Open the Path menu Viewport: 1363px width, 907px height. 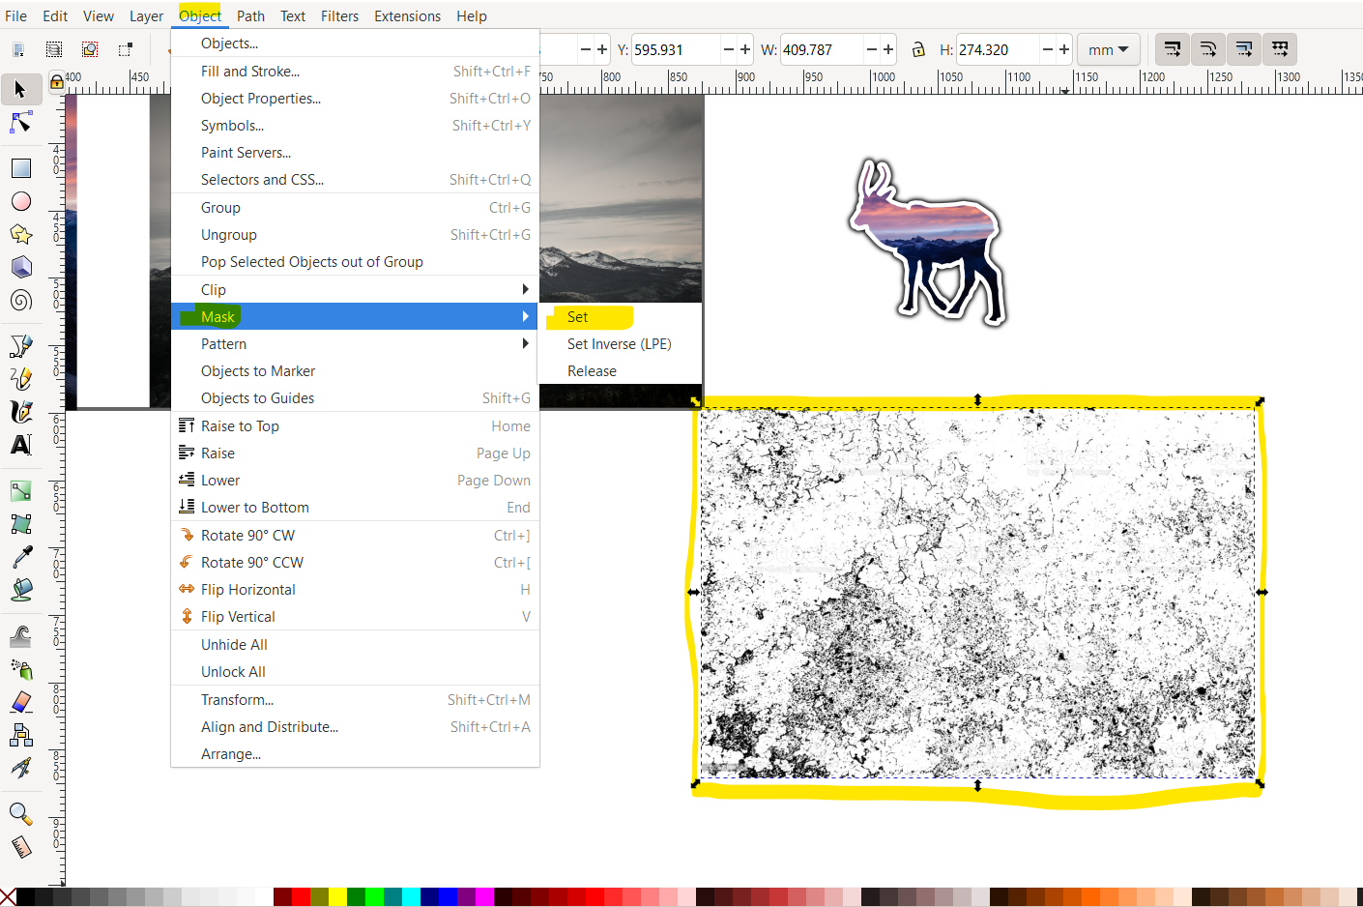[250, 15]
